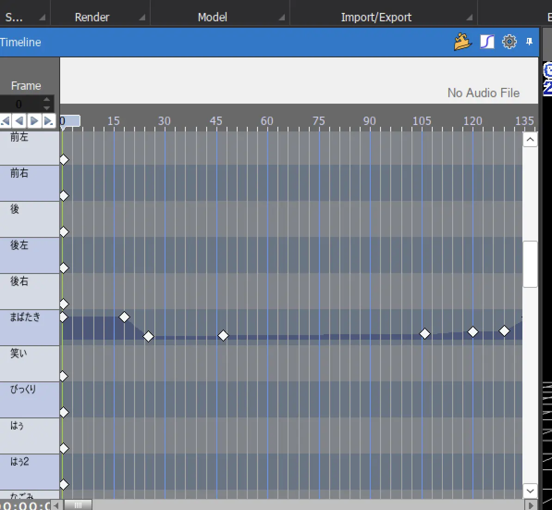The width and height of the screenshot is (552, 510).
Task: Select 後右 keyframe diamond at frame 0
Action: pyautogui.click(x=64, y=304)
